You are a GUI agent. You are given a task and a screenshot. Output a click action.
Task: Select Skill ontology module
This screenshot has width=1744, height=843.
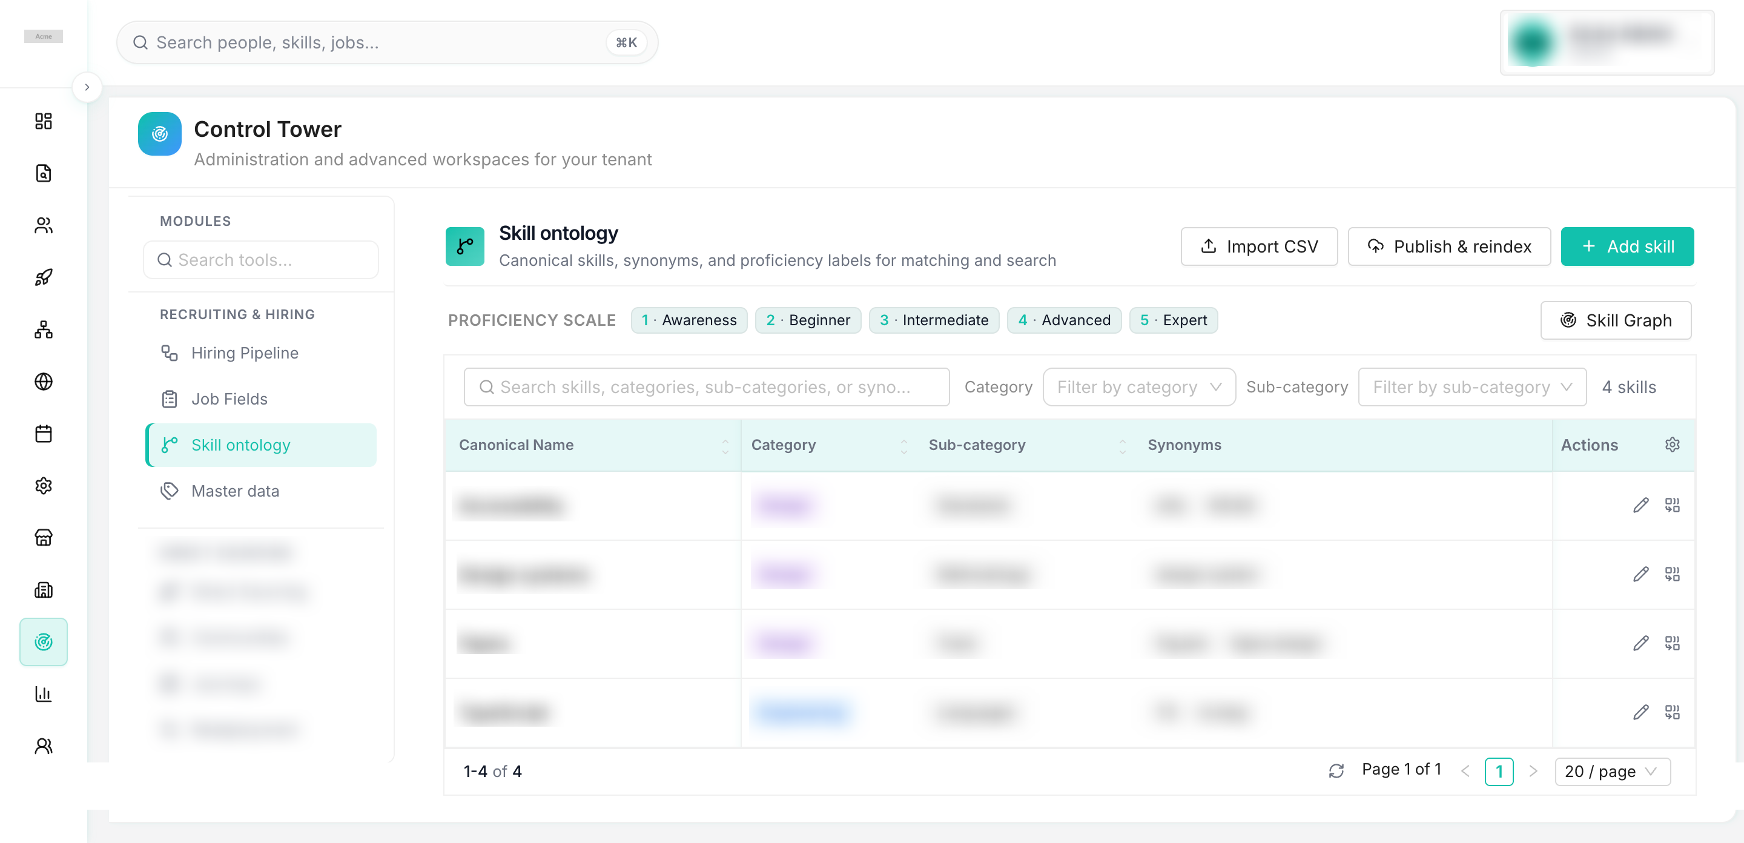[262, 445]
